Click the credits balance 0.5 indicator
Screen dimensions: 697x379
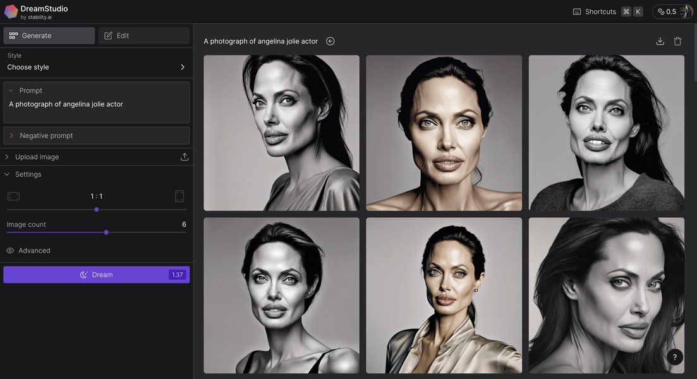[x=667, y=11]
